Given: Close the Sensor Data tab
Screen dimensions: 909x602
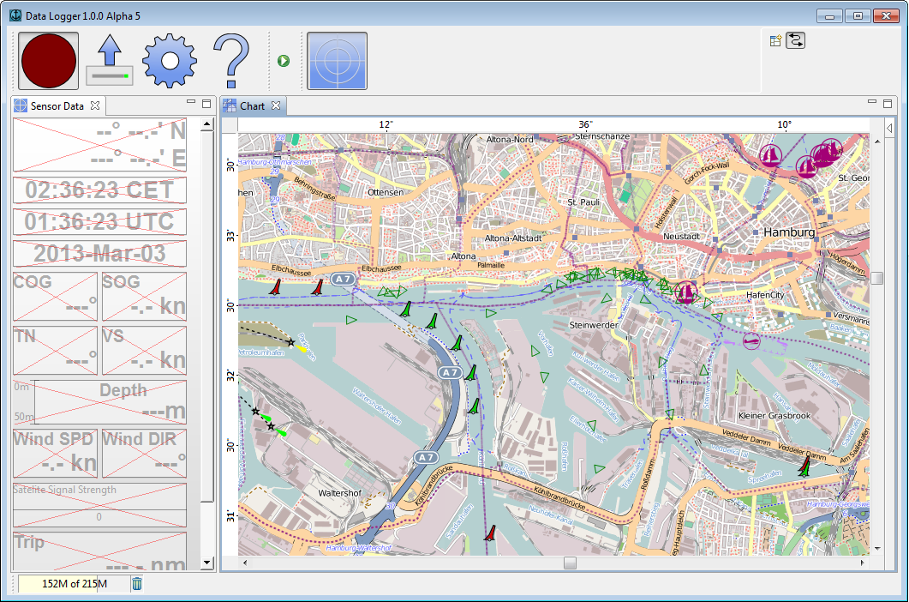Looking at the screenshot, I should [x=95, y=106].
